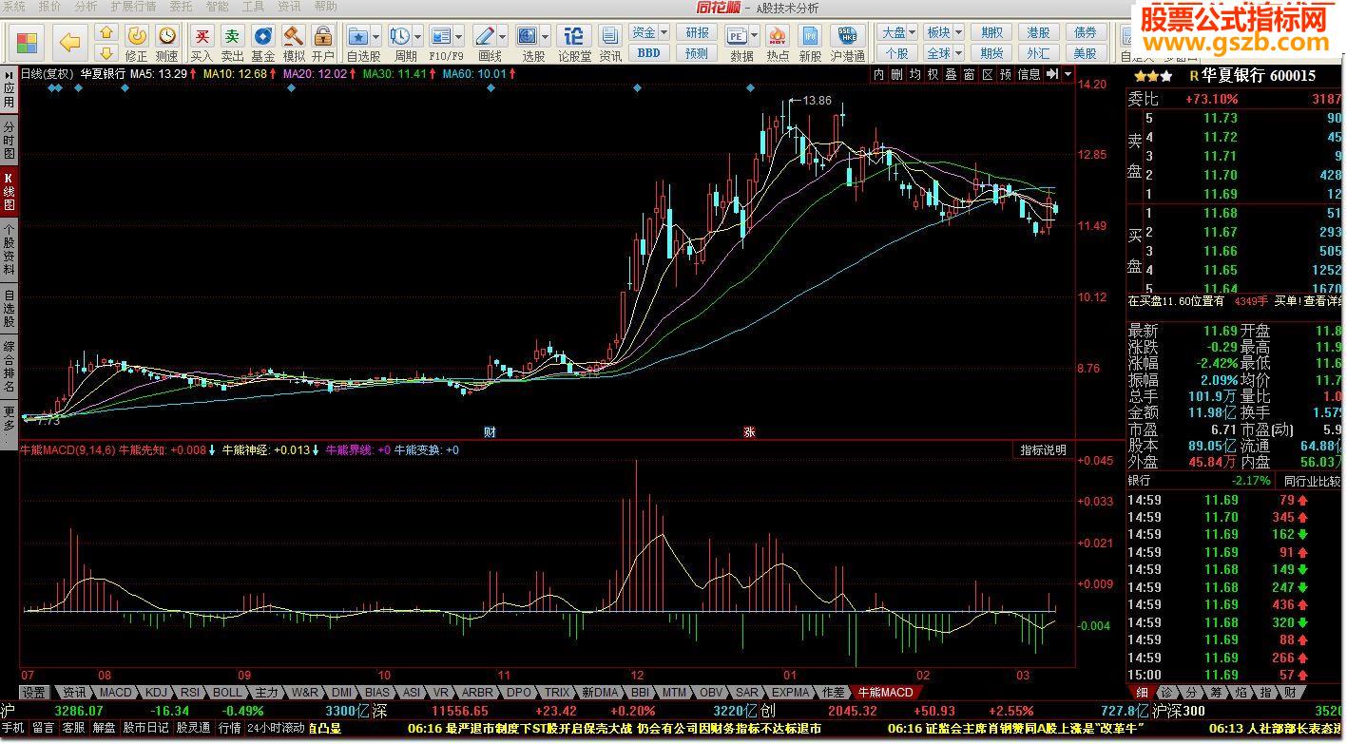The width and height of the screenshot is (1347, 744).
Task: Click the 财 marker on the chart timeline
Action: 490,431
